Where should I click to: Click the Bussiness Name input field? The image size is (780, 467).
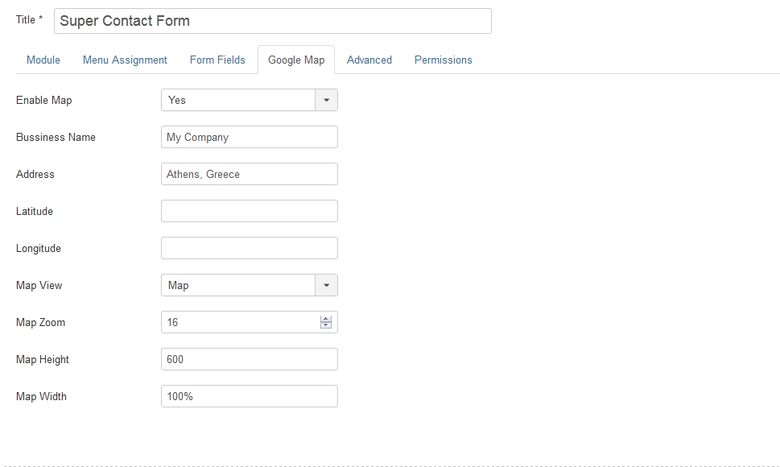point(250,137)
